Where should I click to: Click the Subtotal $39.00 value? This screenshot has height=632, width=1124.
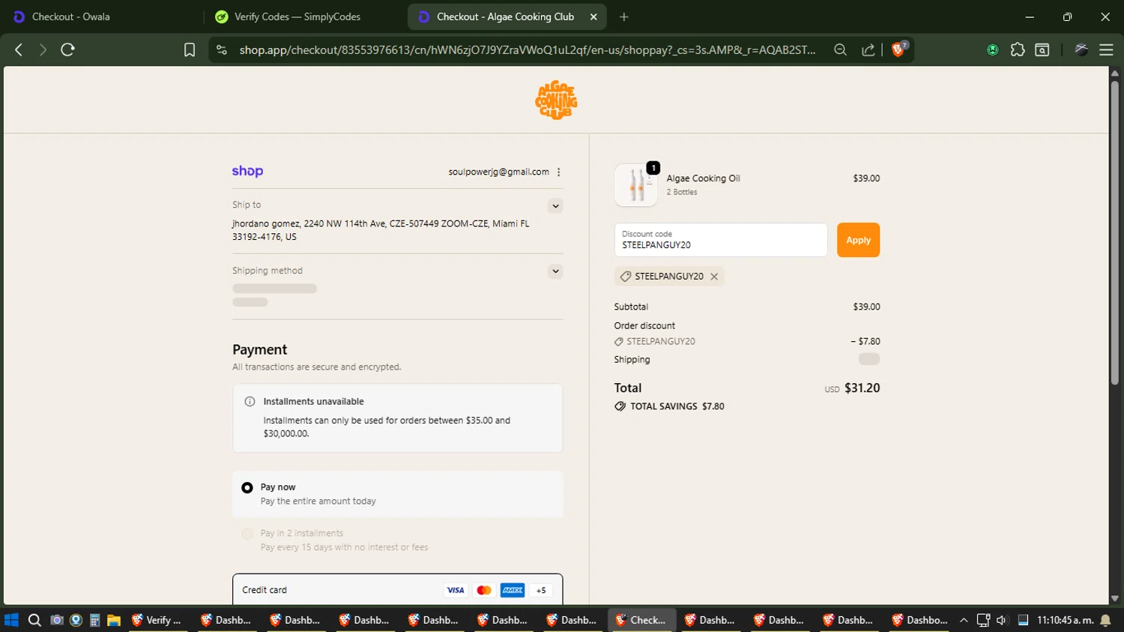click(866, 307)
